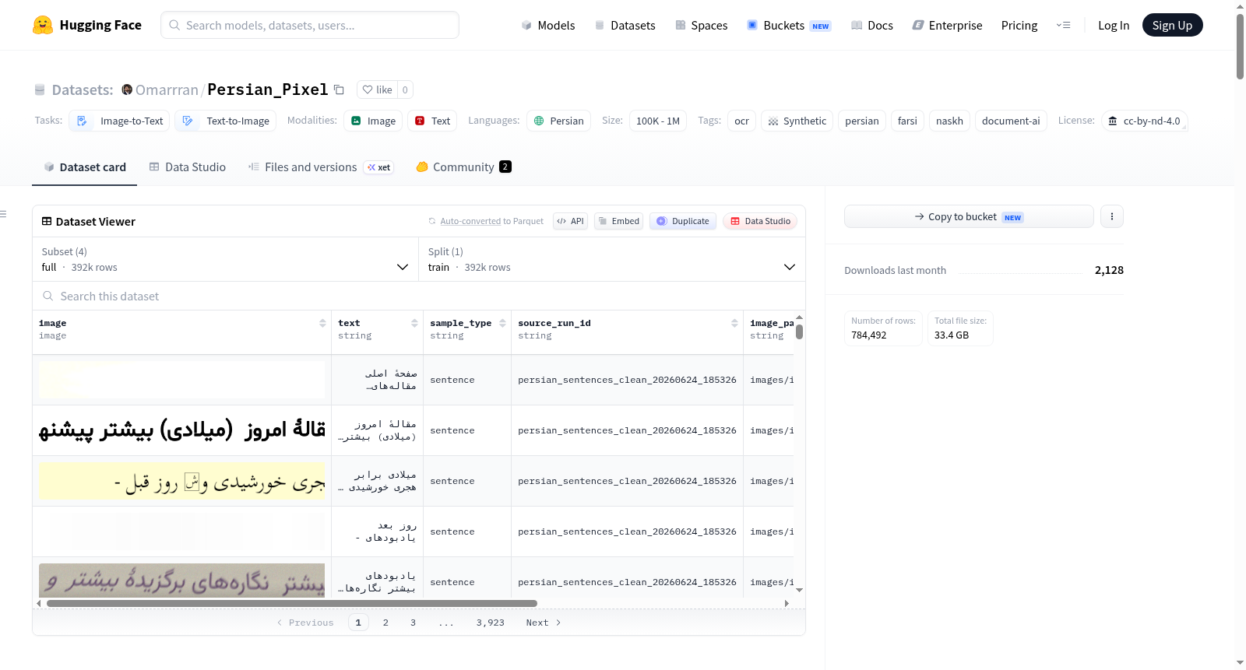Click the cc-by-nd-4.0 license tag

click(x=1145, y=121)
